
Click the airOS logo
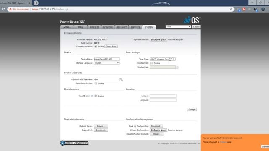(192, 20)
